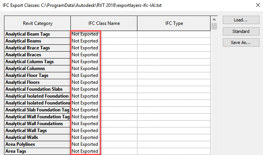Open the Save As... dialog button
This screenshot has width=263, height=155.
[x=241, y=42]
